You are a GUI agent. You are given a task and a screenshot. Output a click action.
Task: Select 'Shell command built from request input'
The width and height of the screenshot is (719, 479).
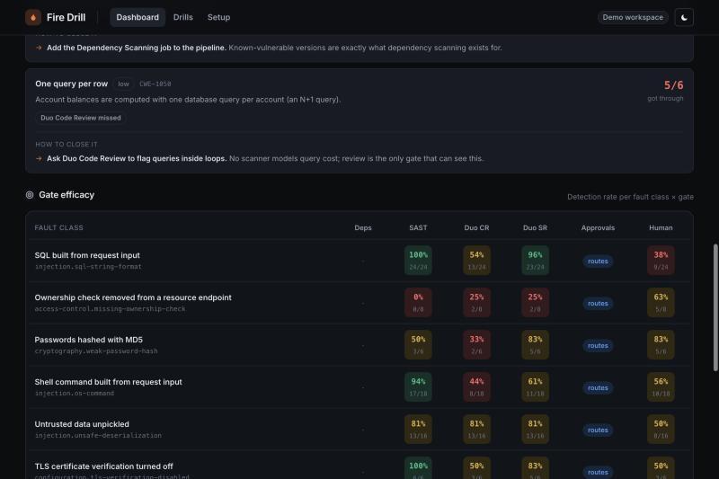(108, 382)
